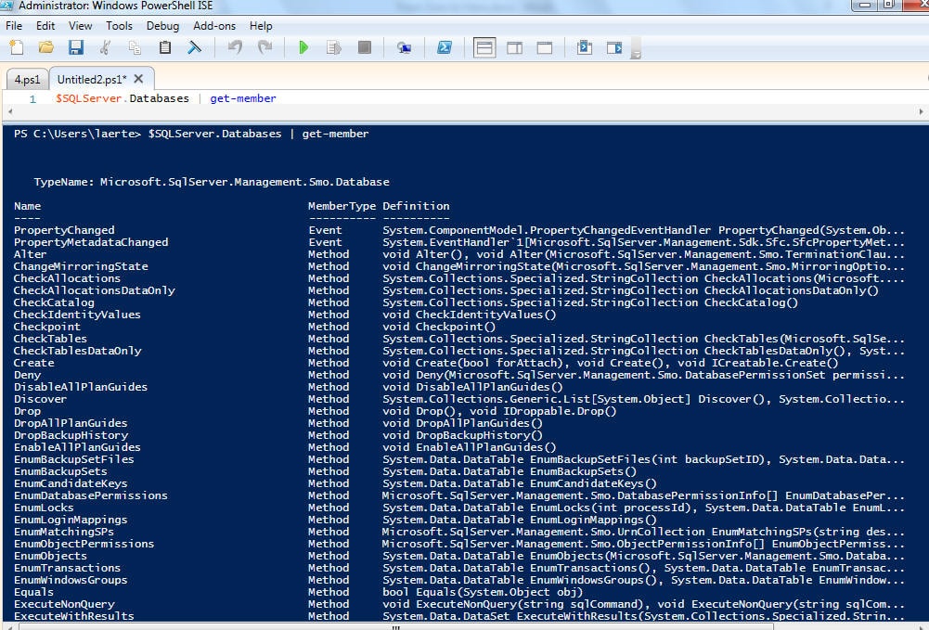The width and height of the screenshot is (929, 630).
Task: Click the EnumLoginMappings method name
Action: tap(71, 520)
